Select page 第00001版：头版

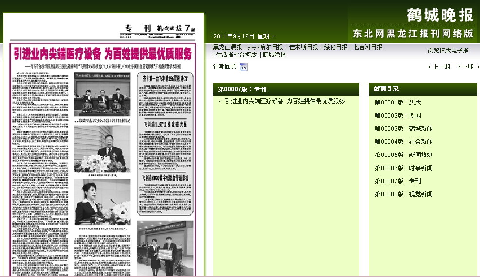click(x=398, y=103)
